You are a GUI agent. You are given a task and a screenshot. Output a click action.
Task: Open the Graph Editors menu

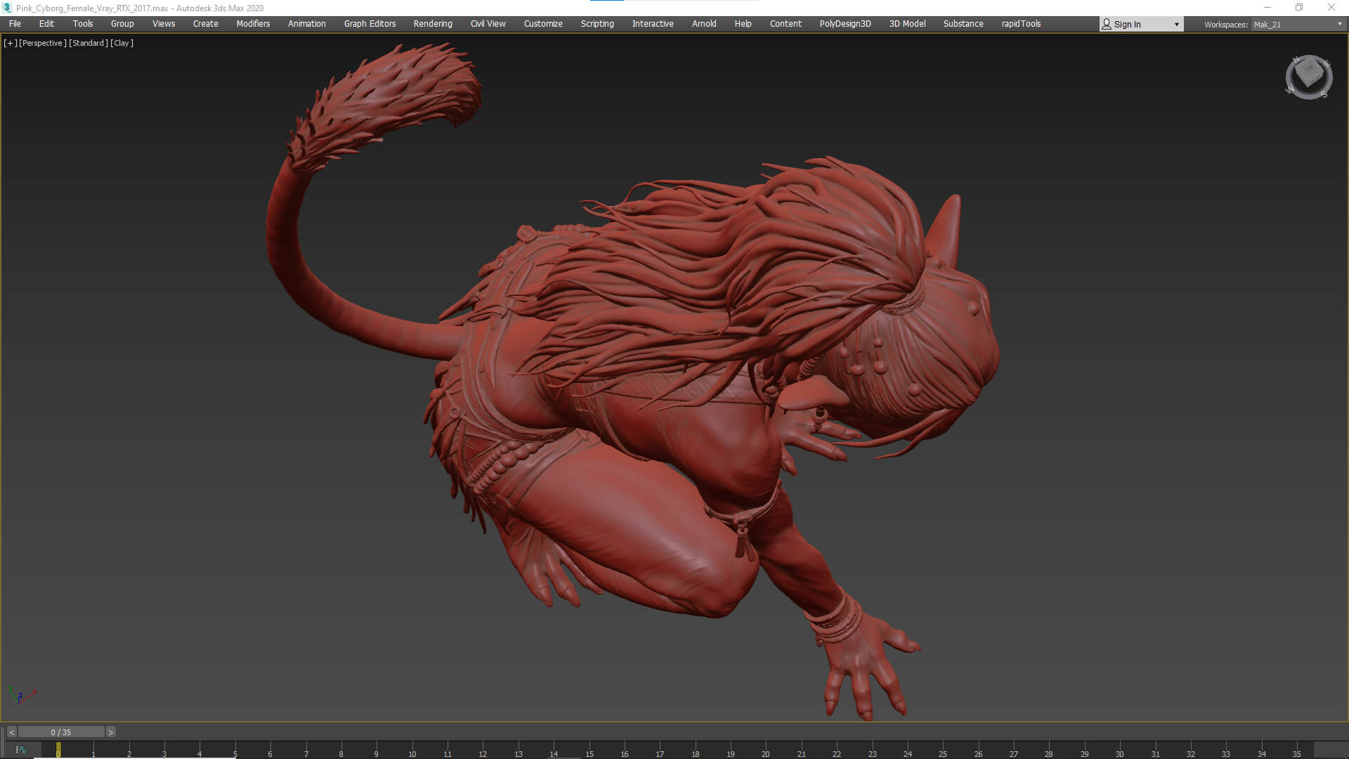[370, 24]
